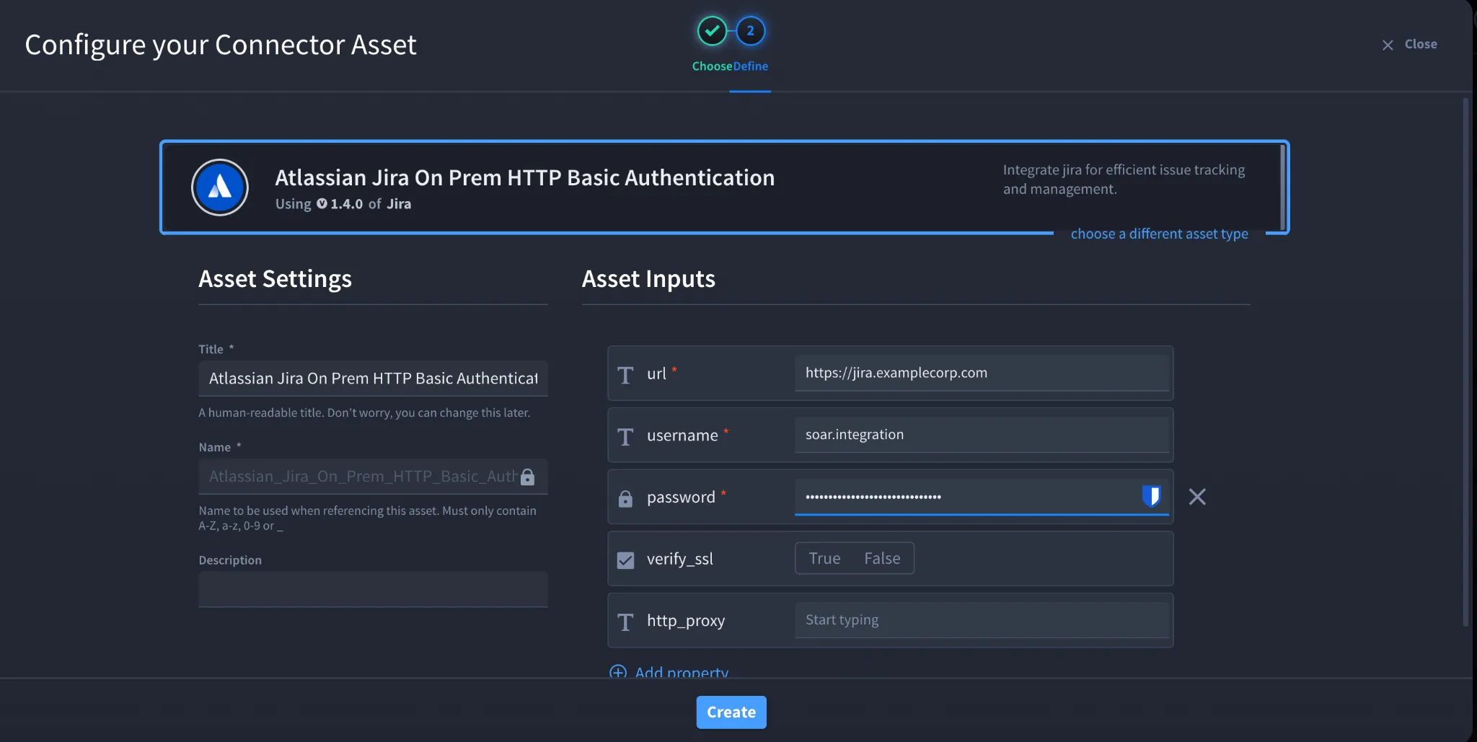Click the Create button
Viewport: 1477px width, 742px height.
coord(731,712)
